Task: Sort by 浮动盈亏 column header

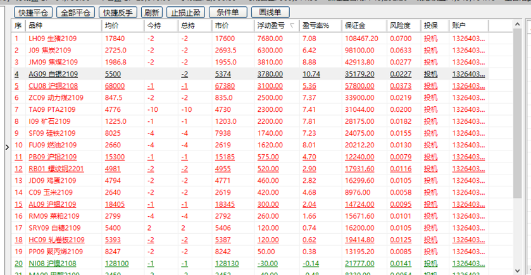Action: point(277,26)
